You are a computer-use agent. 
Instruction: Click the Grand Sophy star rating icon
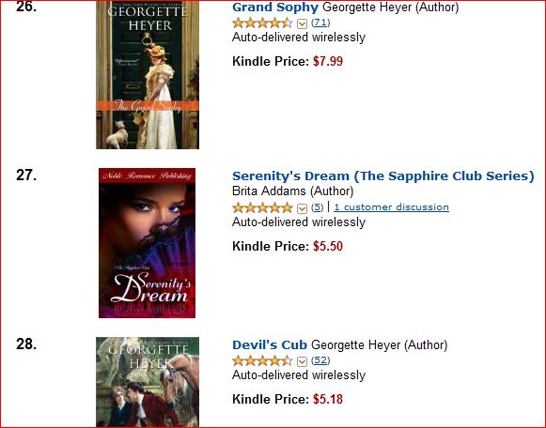pos(262,23)
